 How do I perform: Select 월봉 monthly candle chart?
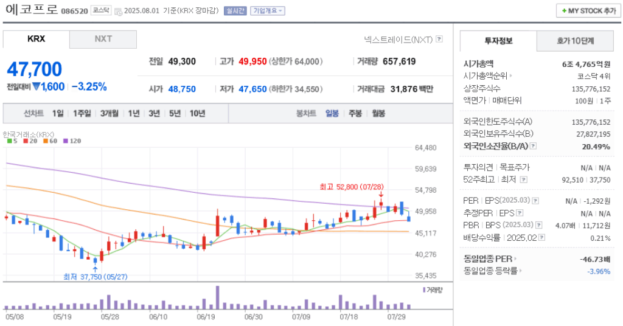(x=378, y=114)
